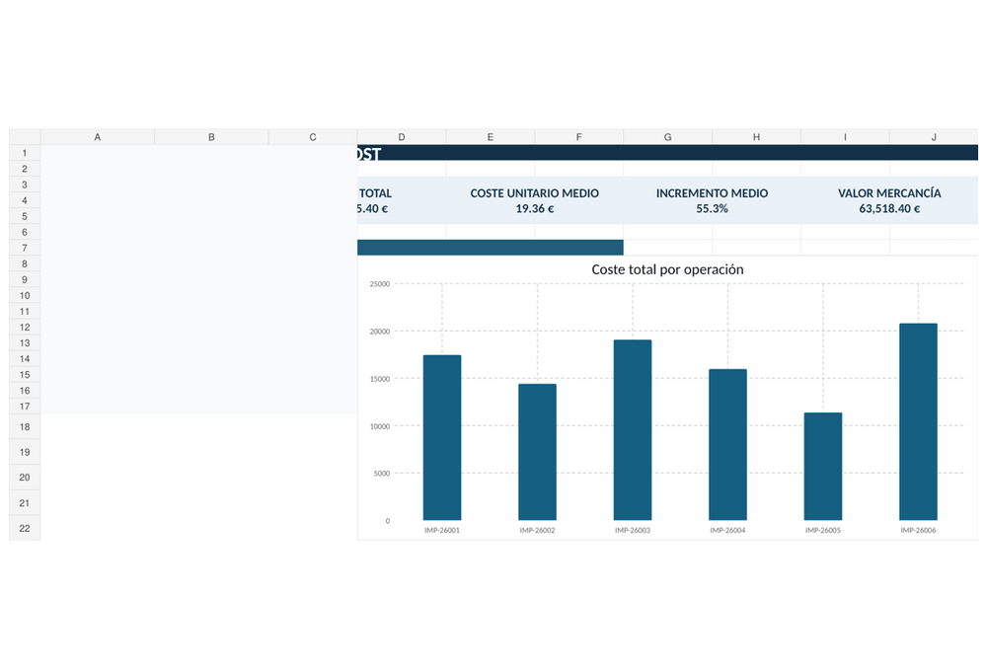
Task: Select row 8 header
Action: [25, 263]
